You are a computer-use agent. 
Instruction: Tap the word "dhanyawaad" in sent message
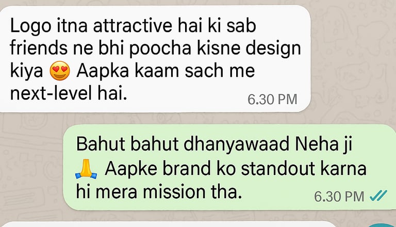[236, 145]
